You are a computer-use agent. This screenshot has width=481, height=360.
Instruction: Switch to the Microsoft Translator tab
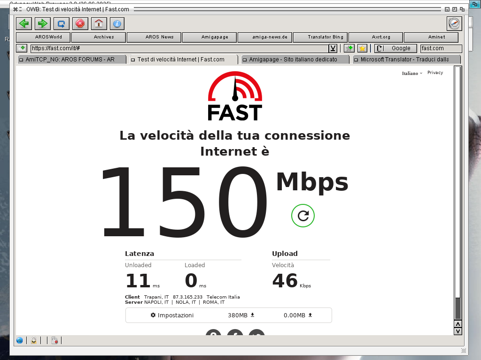(x=406, y=60)
